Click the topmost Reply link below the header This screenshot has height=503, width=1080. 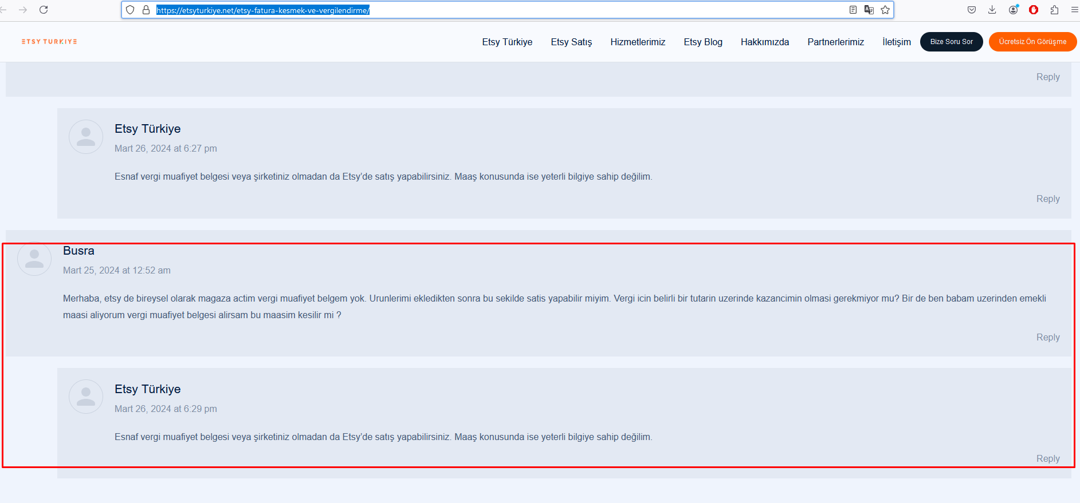(x=1048, y=77)
